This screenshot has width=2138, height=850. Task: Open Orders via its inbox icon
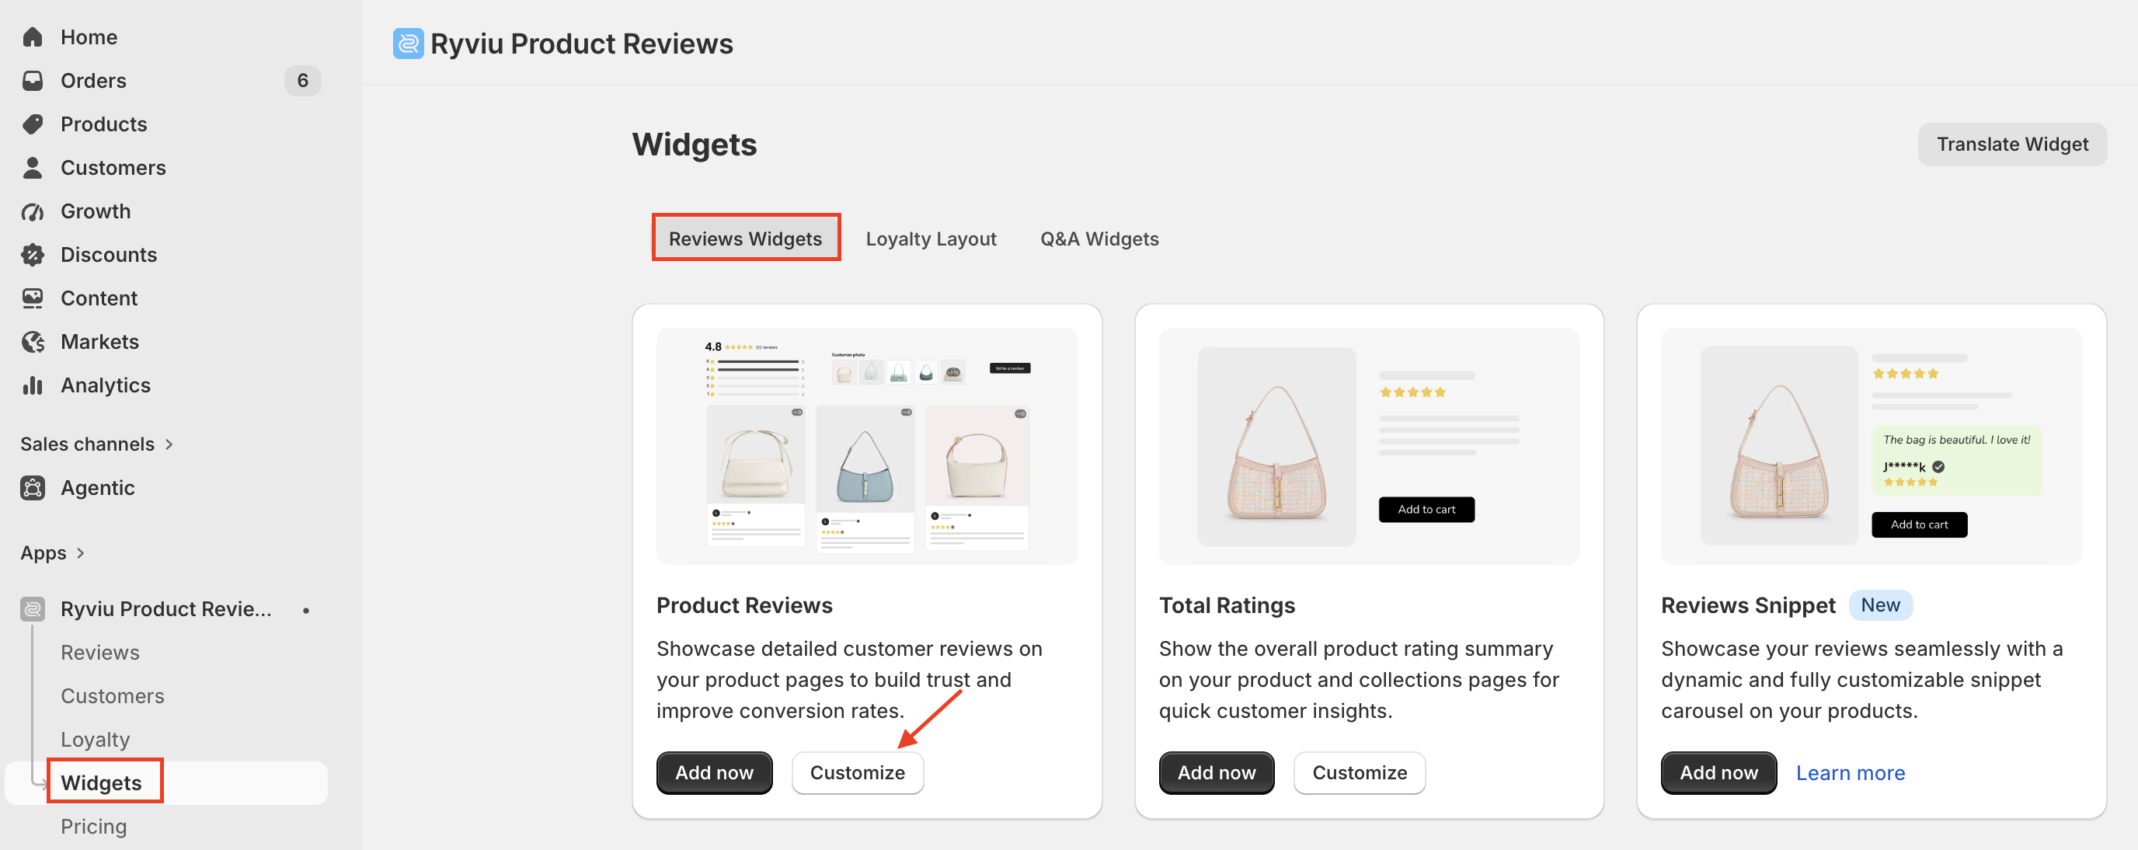click(x=33, y=81)
